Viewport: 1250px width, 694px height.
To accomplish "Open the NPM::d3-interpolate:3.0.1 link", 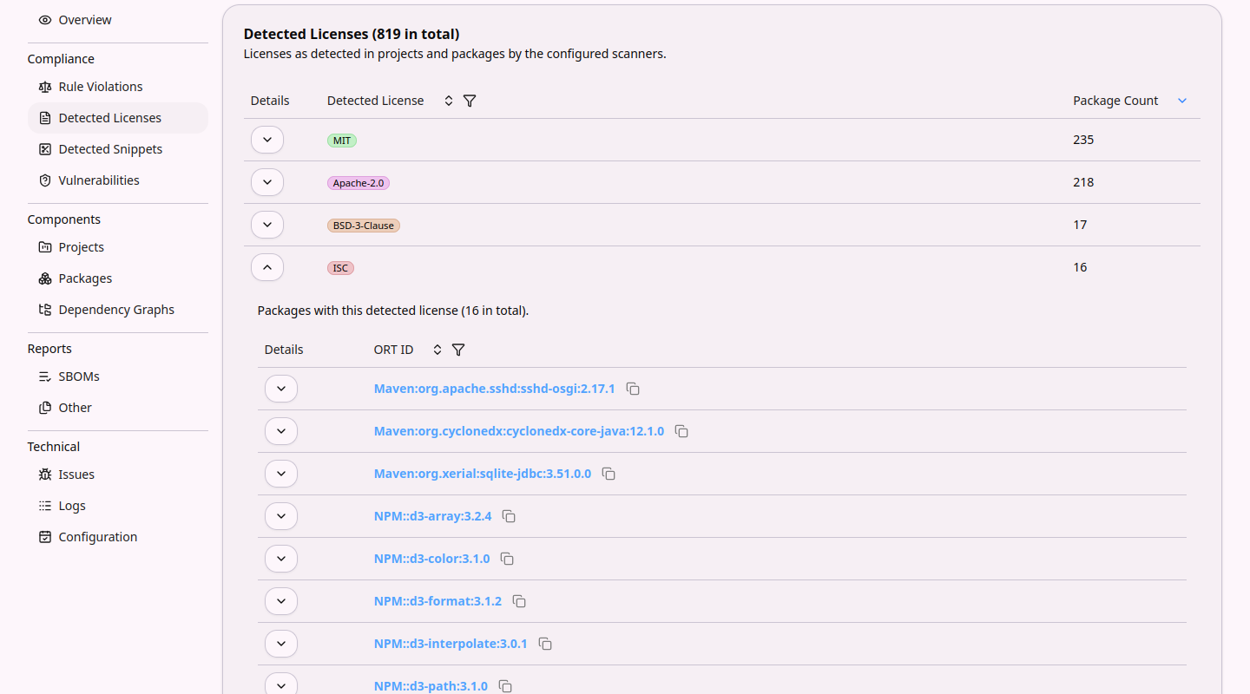I will coord(451,644).
